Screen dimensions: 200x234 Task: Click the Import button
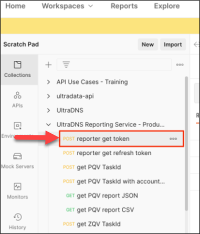pos(173,45)
